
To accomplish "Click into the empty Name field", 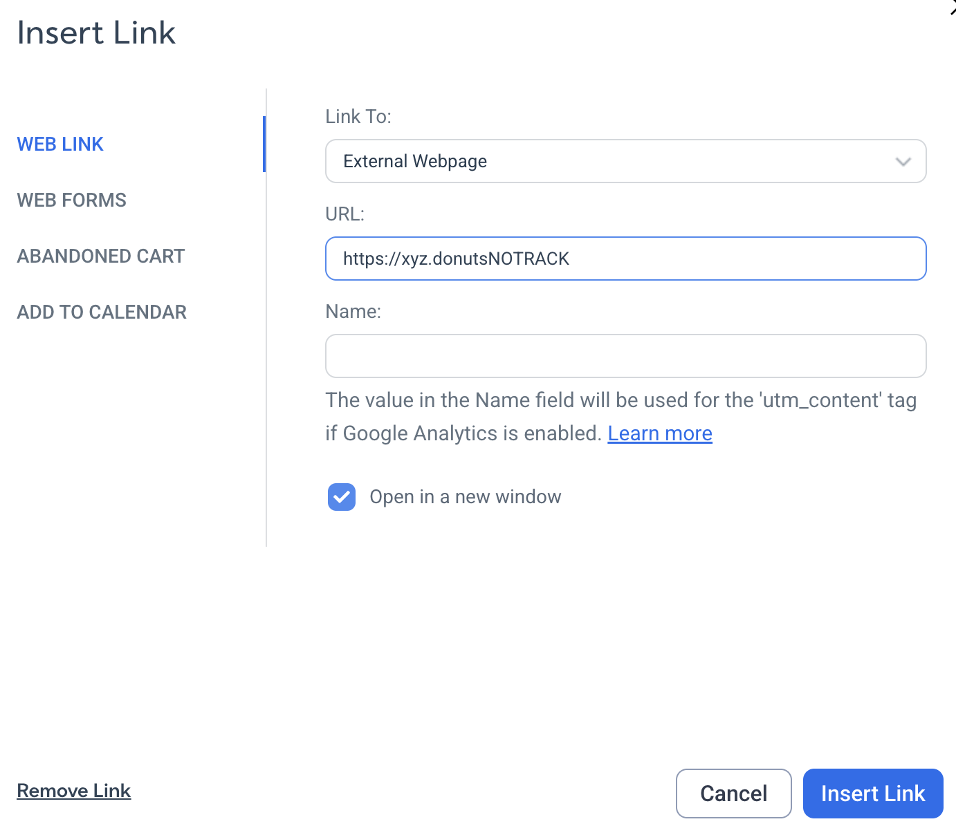I will [x=625, y=356].
